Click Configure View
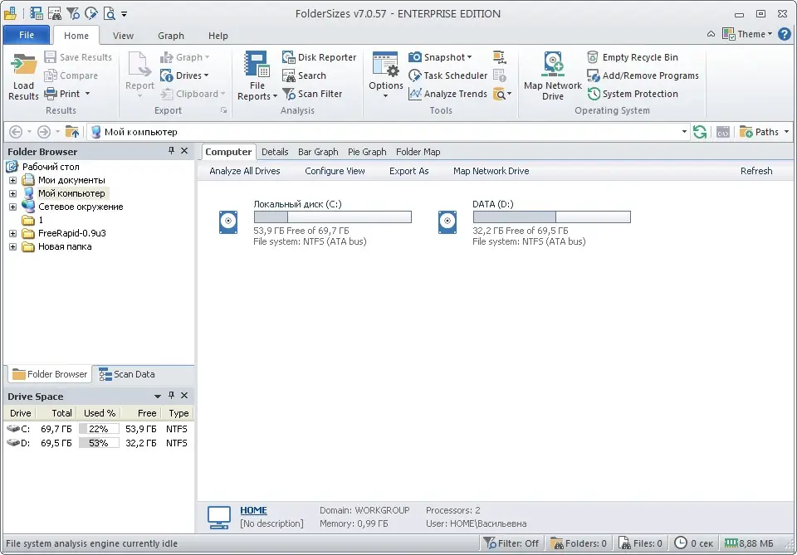 (x=335, y=171)
